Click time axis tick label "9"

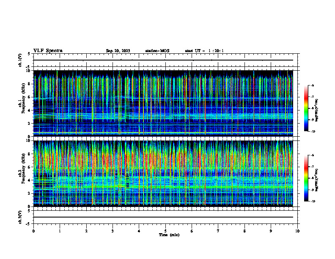pos(271,231)
